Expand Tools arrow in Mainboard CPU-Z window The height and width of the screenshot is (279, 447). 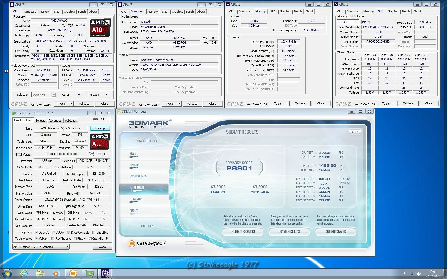pyautogui.click(x=179, y=104)
